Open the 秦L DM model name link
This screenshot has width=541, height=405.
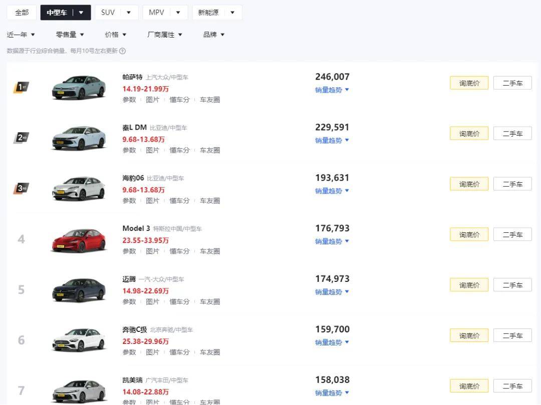click(x=135, y=128)
